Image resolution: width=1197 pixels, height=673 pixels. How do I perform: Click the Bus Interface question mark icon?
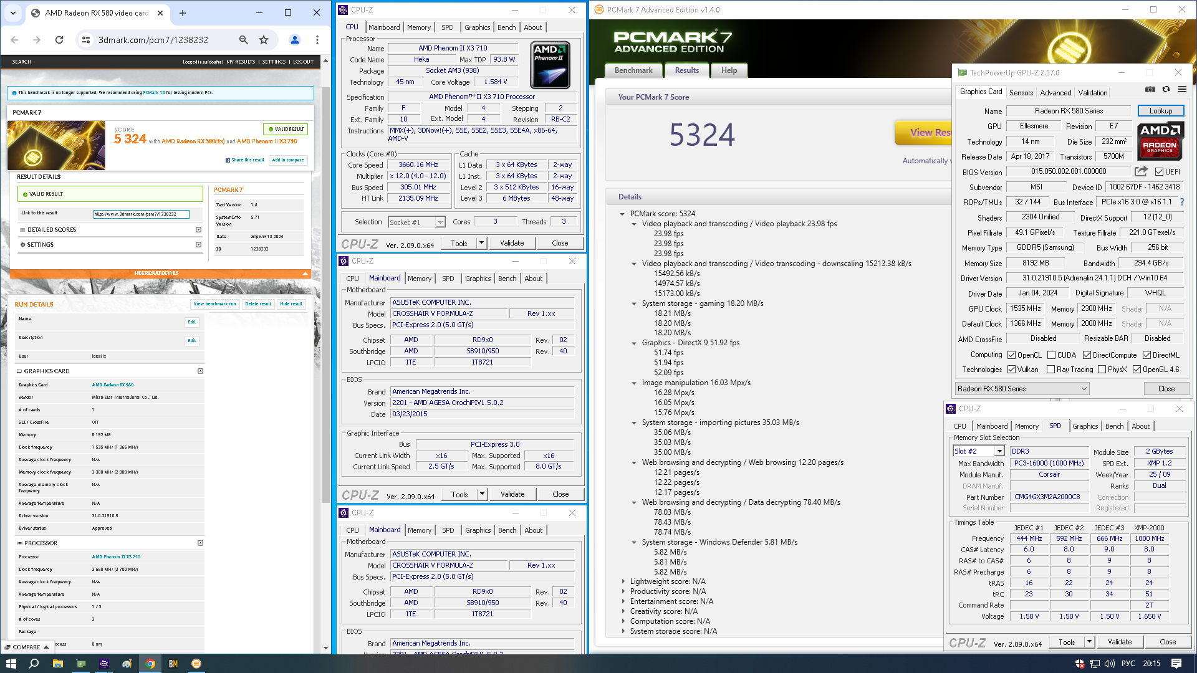[1182, 202]
